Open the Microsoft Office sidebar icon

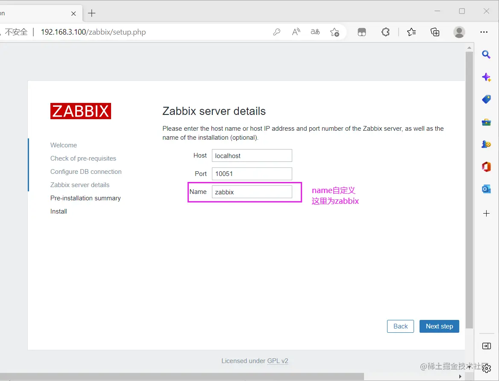click(x=486, y=167)
